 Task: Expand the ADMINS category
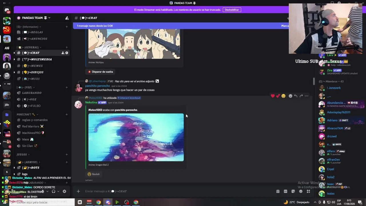[x=29, y=162]
